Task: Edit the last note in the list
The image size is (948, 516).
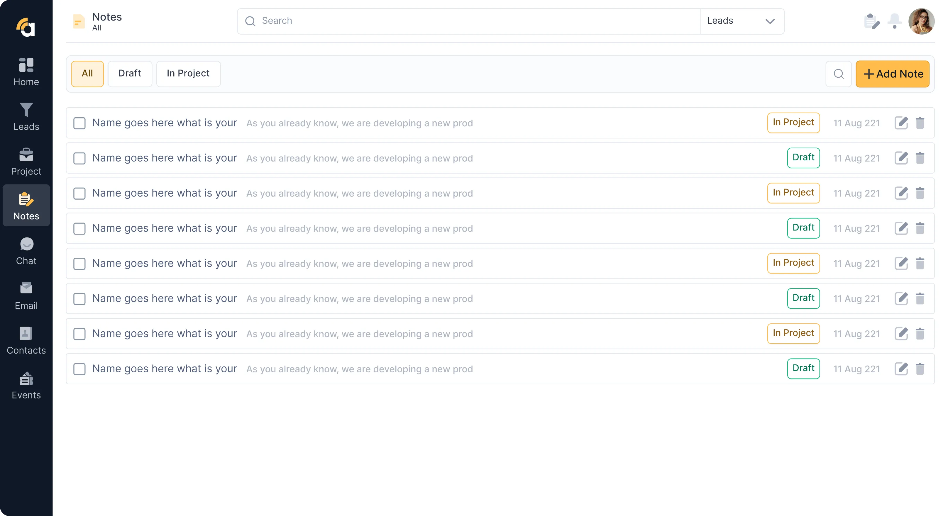Action: (901, 369)
